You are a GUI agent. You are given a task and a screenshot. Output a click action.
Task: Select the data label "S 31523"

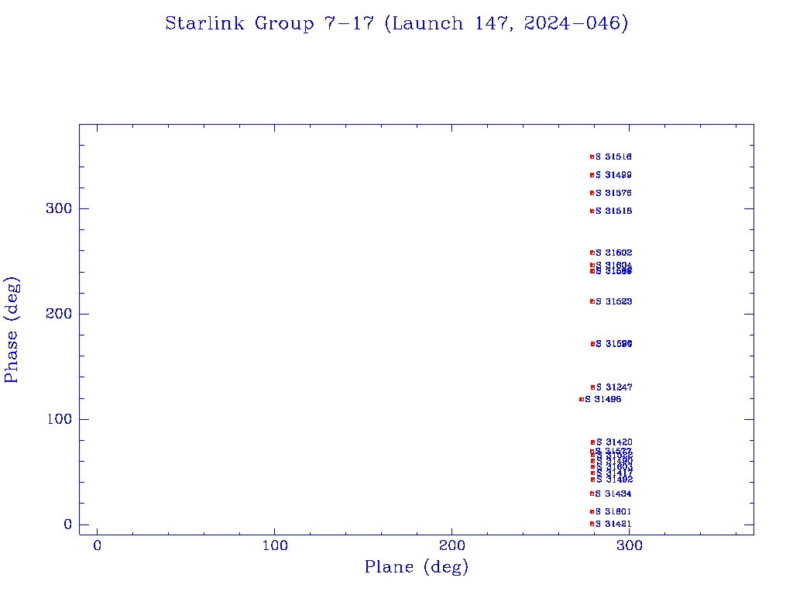[613, 301]
